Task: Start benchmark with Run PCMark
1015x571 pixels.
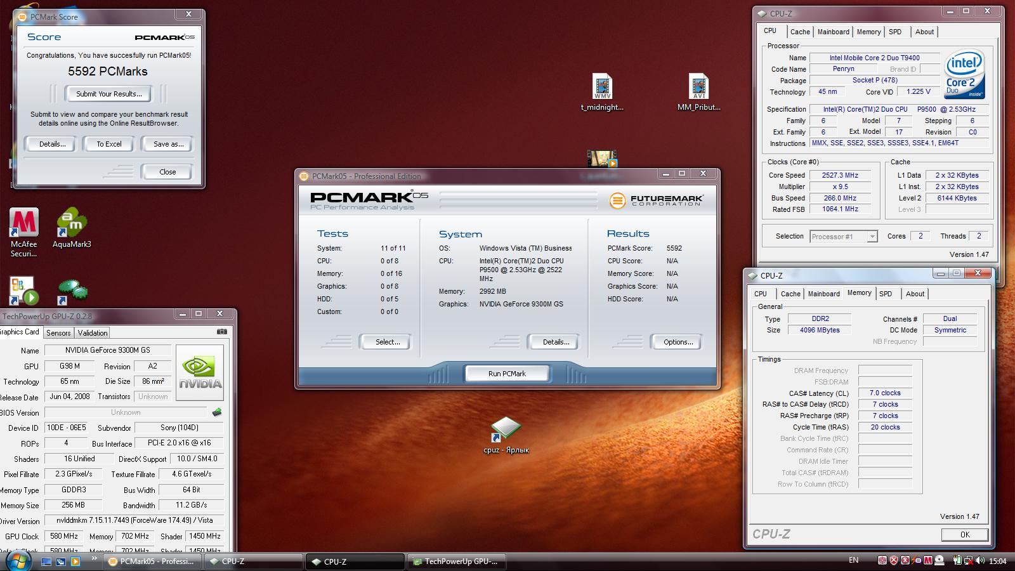Action: (x=507, y=374)
